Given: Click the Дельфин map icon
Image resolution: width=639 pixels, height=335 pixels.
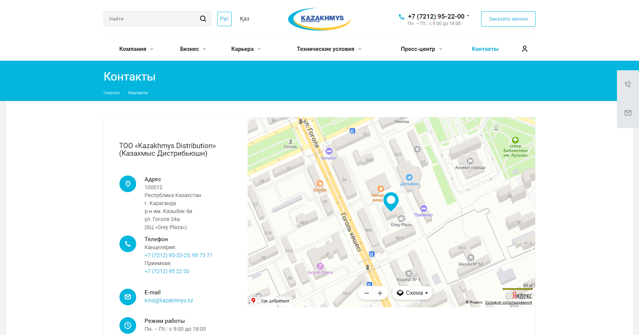Looking at the screenshot, I should tap(409, 177).
